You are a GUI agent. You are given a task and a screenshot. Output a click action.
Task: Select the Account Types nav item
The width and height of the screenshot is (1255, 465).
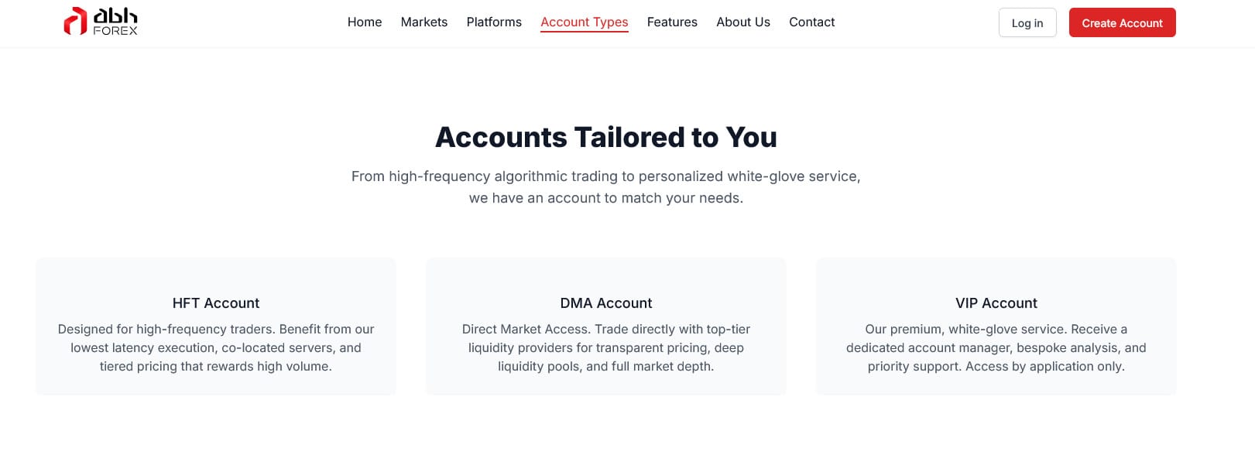[585, 22]
